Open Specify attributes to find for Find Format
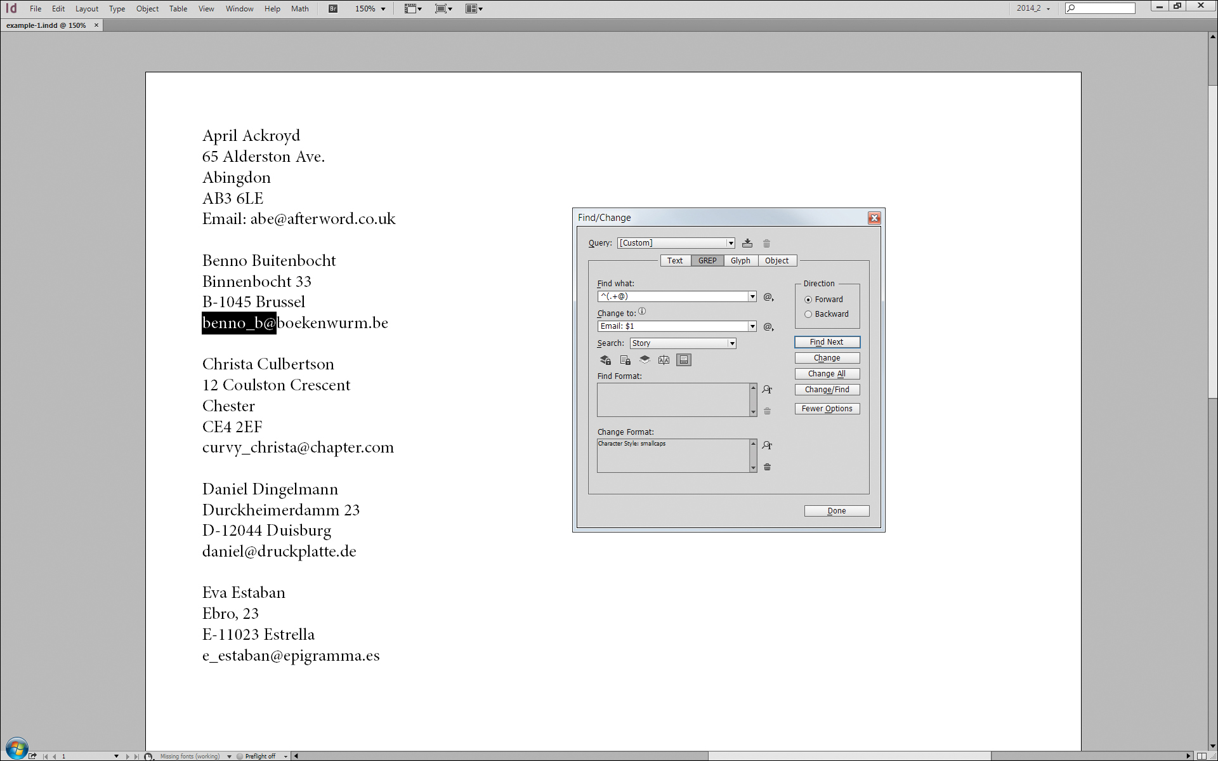Screen dimensions: 1218x761 tap(767, 390)
